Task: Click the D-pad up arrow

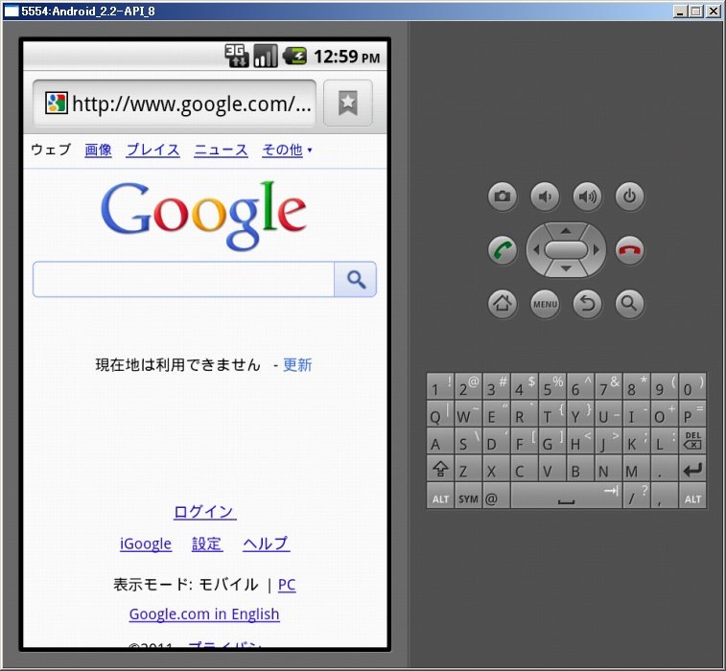Action: [x=566, y=230]
